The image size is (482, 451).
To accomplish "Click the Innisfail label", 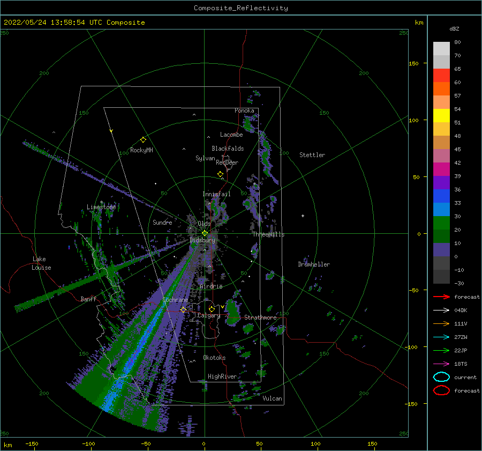I will click(216, 194).
